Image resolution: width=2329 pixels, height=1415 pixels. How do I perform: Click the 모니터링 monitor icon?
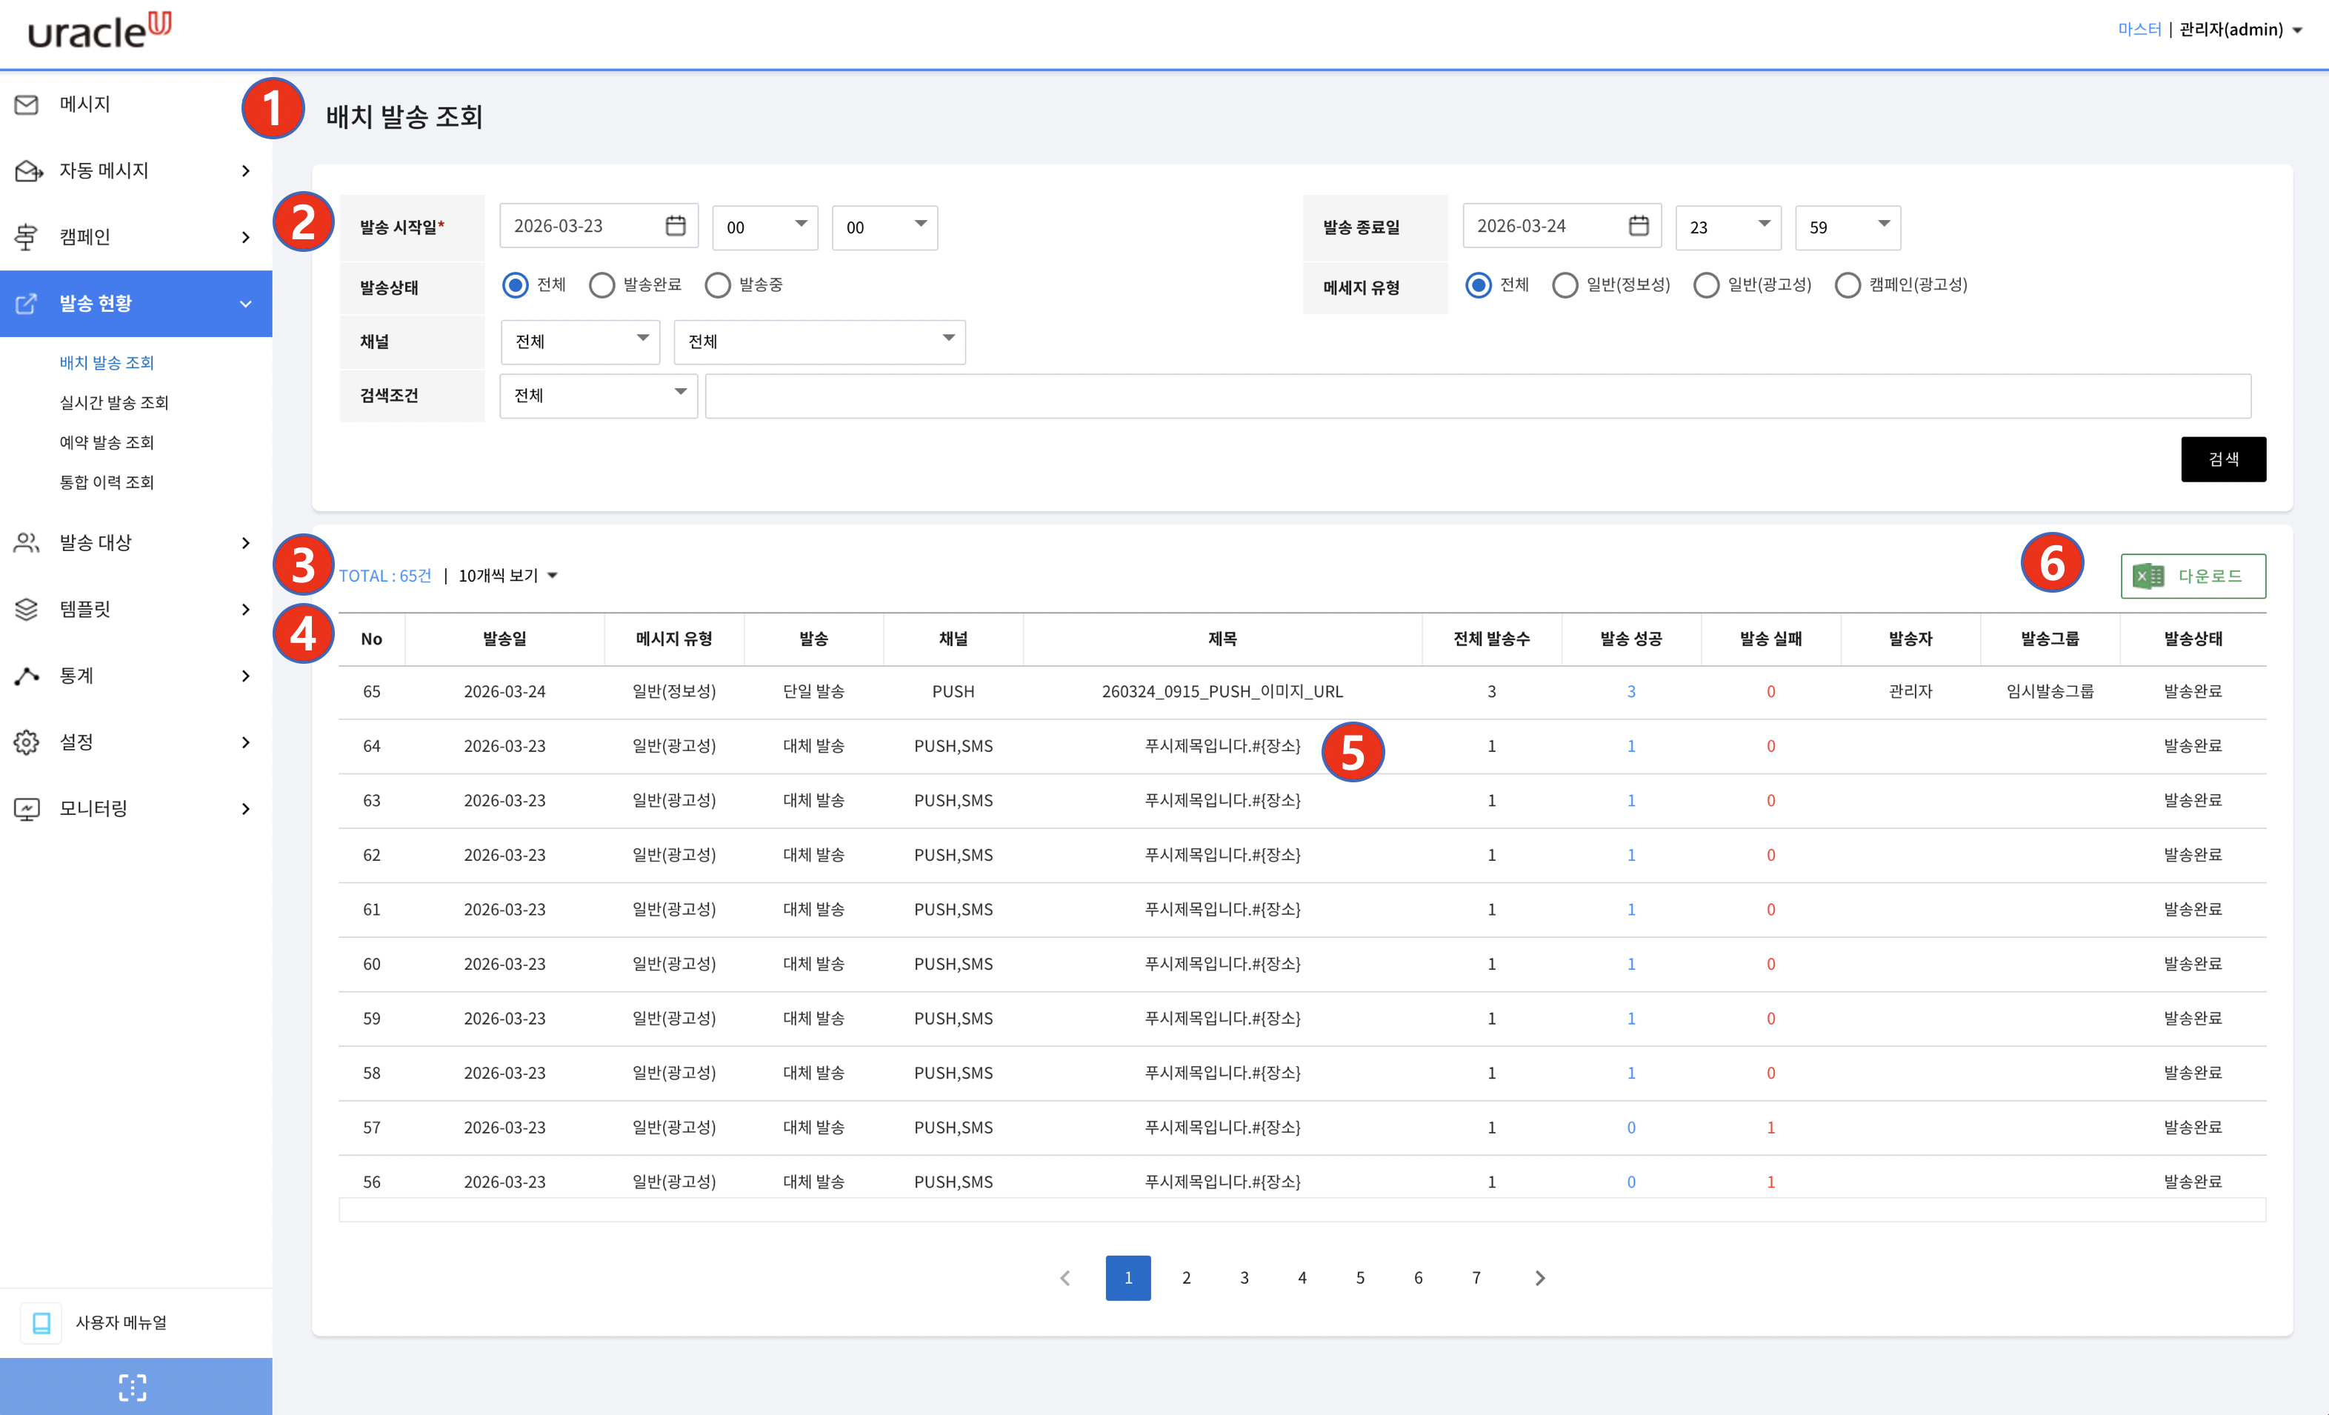coord(27,809)
